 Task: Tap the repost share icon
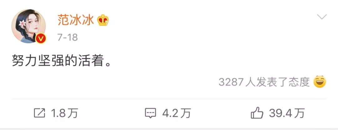(40, 113)
